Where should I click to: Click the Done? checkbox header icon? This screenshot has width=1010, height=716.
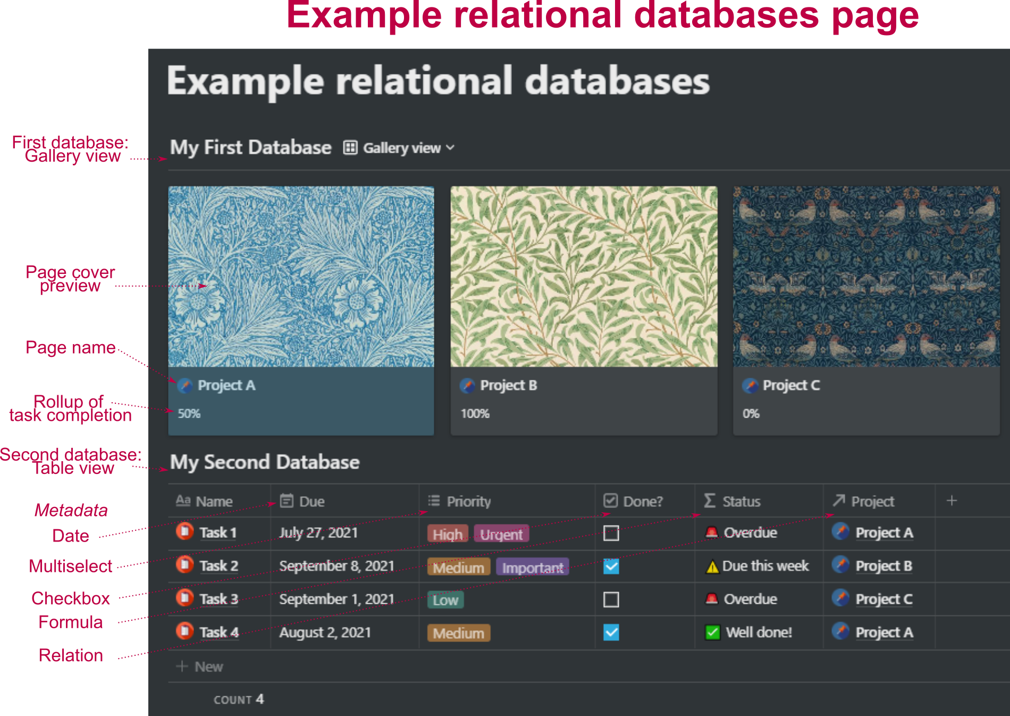(611, 501)
